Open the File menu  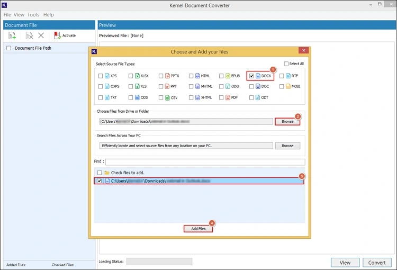[7, 15]
